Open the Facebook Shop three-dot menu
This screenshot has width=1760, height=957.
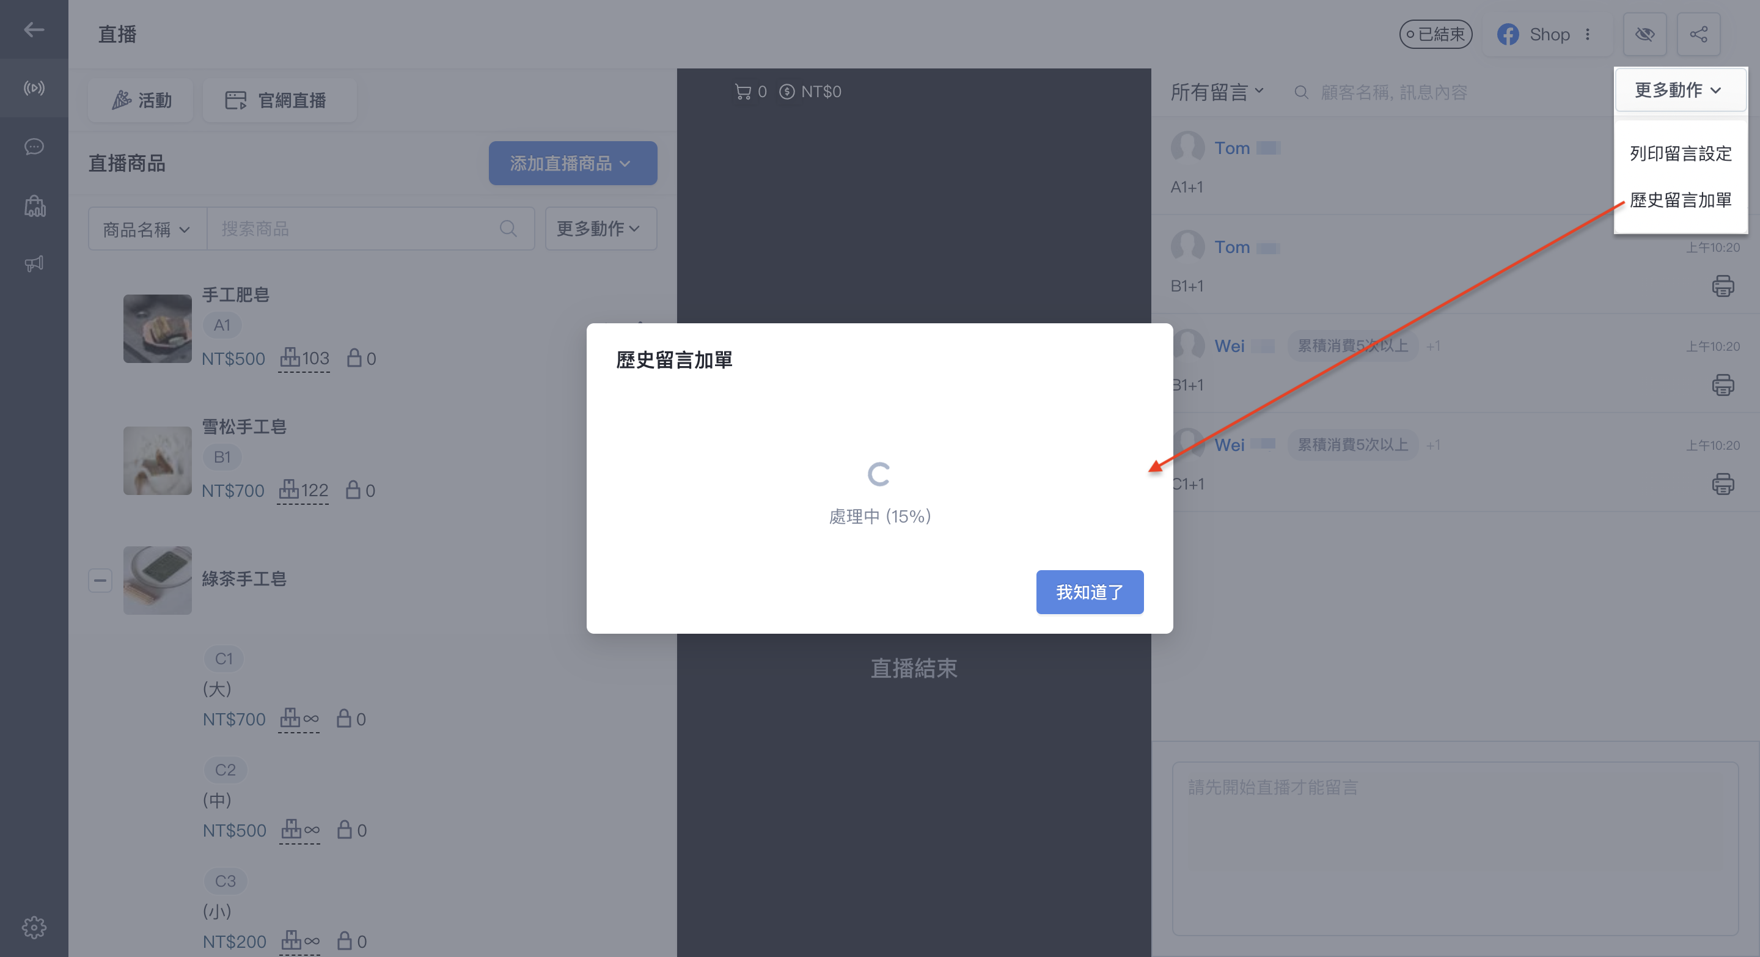(x=1588, y=34)
